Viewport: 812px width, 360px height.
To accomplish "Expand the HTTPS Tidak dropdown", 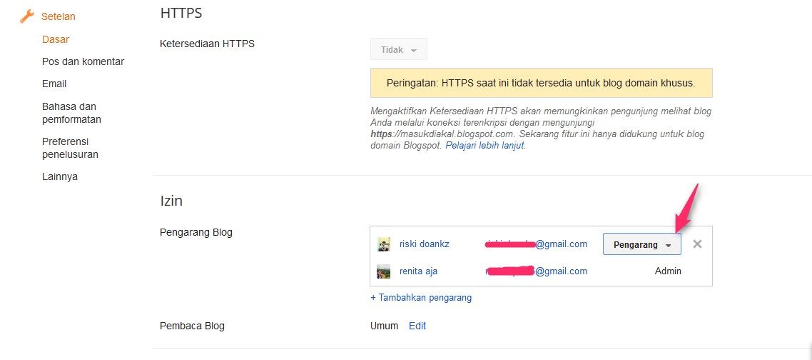I will tap(398, 49).
